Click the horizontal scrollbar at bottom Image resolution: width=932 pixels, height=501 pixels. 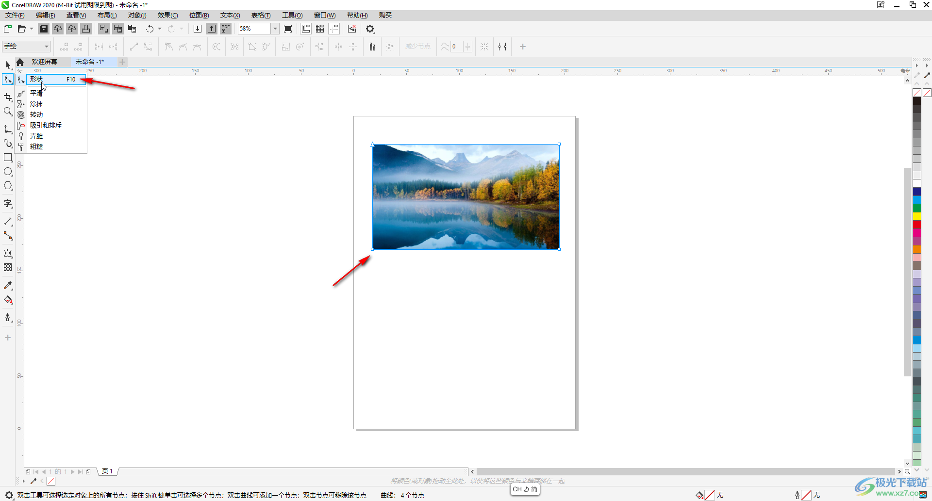pos(685,471)
